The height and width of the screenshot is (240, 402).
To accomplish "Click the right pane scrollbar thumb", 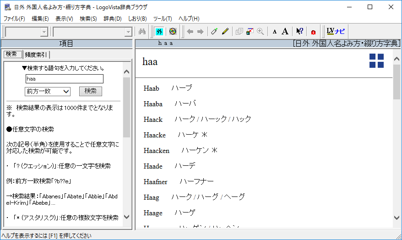I will pyautogui.click(x=397, y=82).
